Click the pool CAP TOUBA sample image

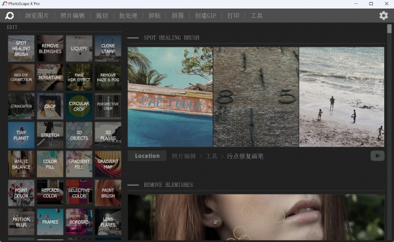[170, 97]
